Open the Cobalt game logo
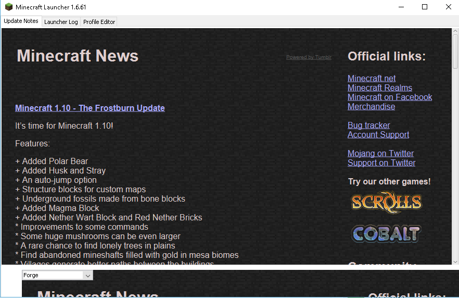 tap(386, 234)
